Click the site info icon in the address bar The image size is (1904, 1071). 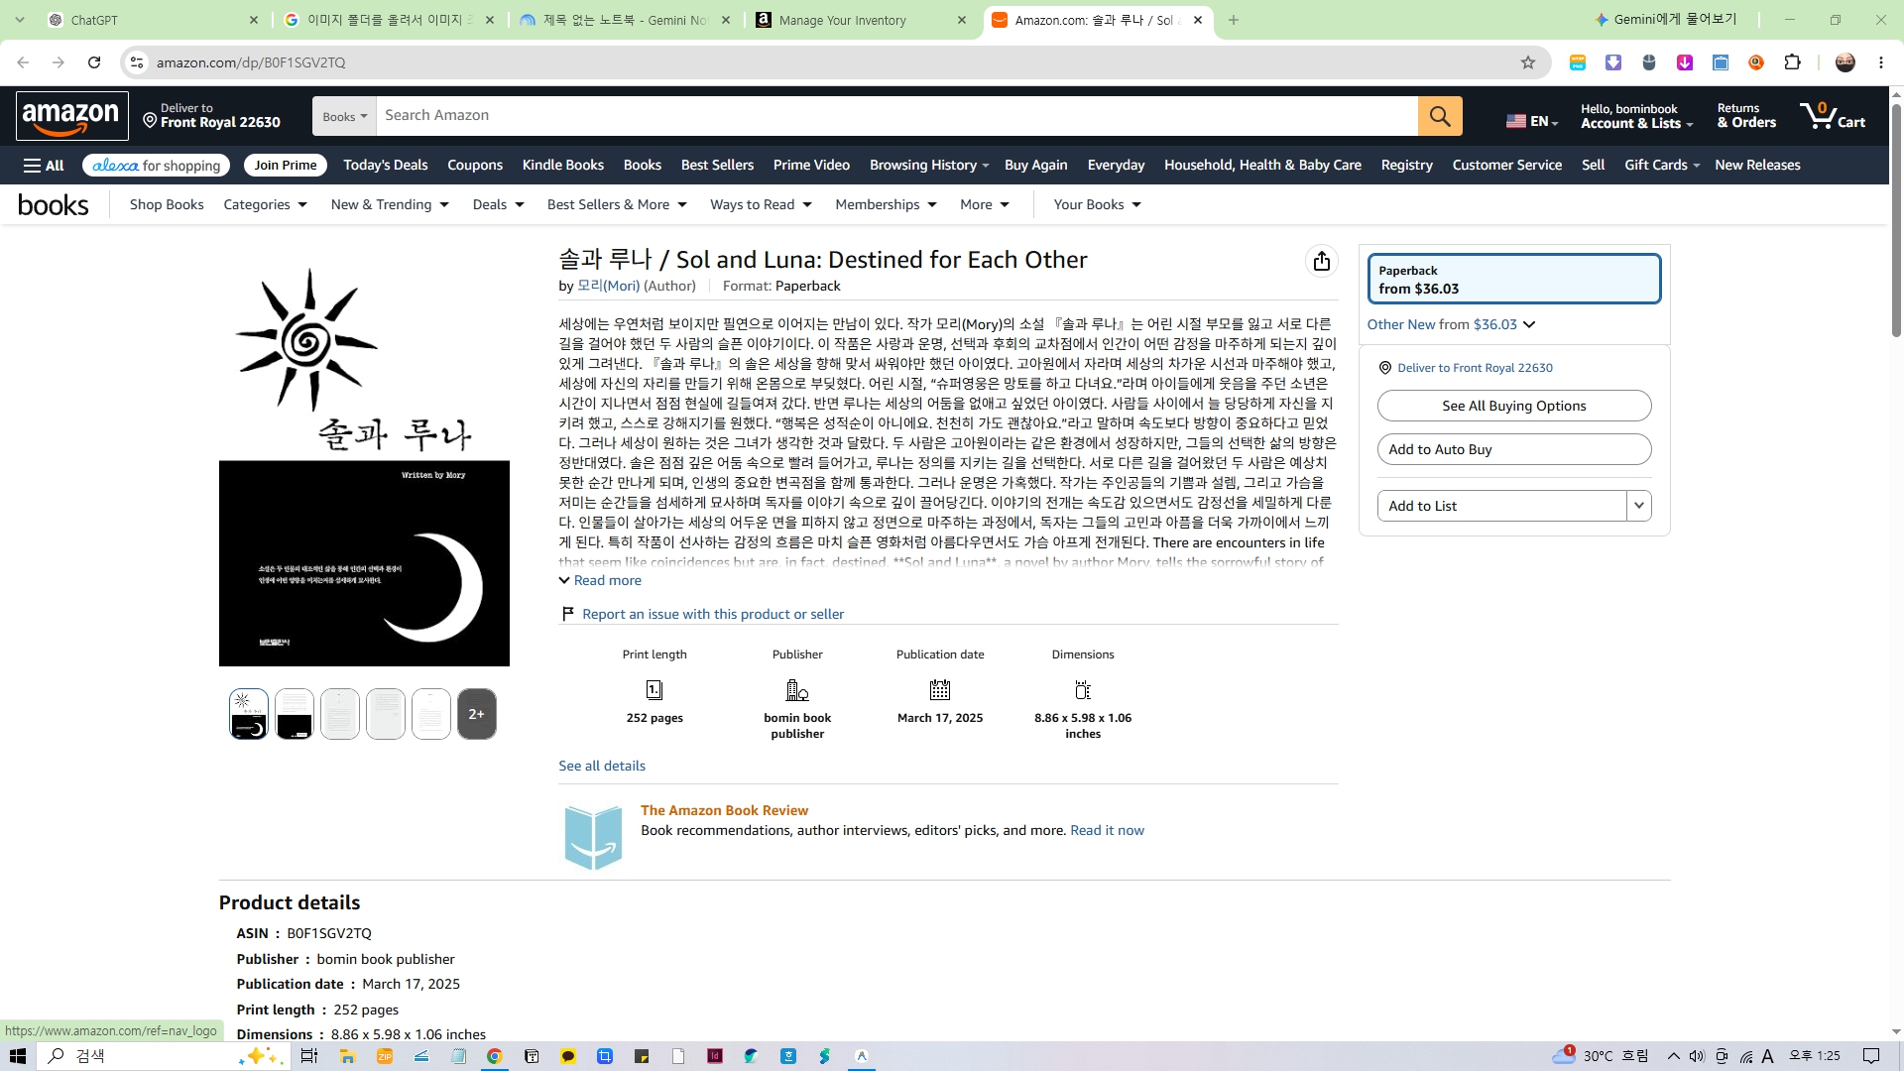137,62
